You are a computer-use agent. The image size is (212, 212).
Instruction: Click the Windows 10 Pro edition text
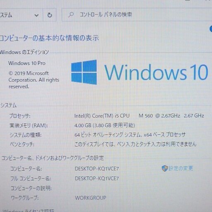(x=27, y=63)
